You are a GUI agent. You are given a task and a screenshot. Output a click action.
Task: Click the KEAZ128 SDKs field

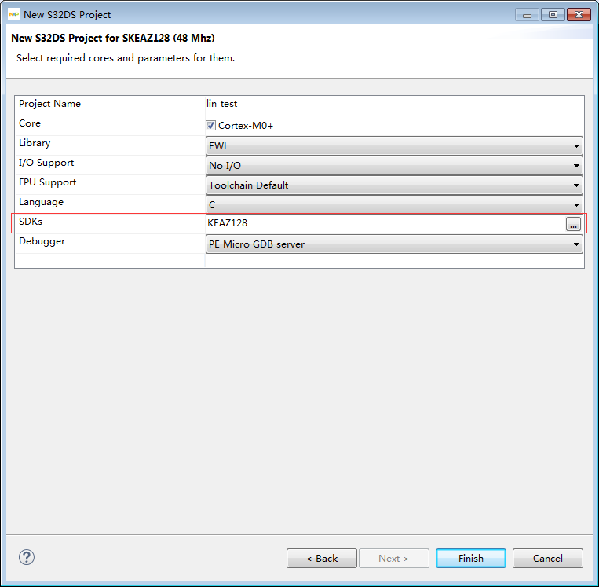pyautogui.click(x=385, y=223)
